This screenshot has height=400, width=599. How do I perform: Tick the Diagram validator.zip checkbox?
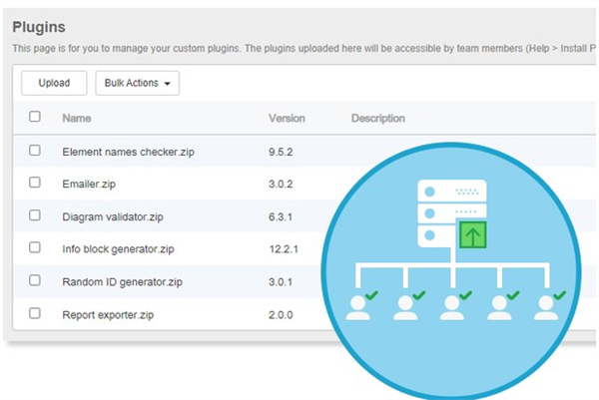[x=35, y=214]
